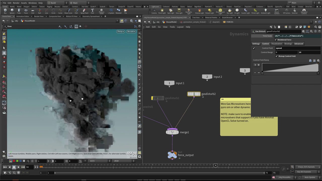Click the network editor Add menu
Image resolution: width=322 pixels, height=181 pixels.
point(148,27)
